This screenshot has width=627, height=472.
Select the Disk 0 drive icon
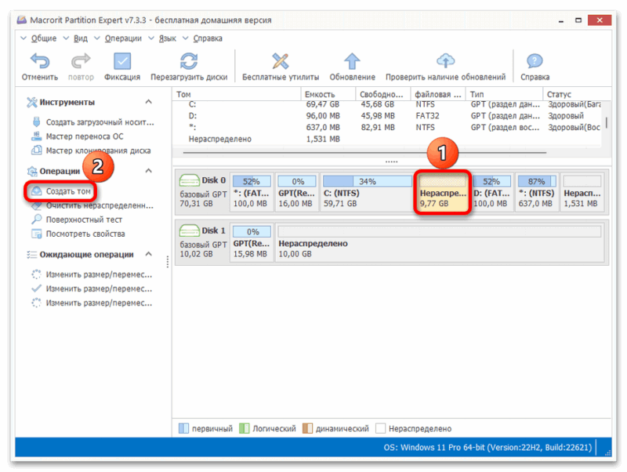[x=189, y=180]
